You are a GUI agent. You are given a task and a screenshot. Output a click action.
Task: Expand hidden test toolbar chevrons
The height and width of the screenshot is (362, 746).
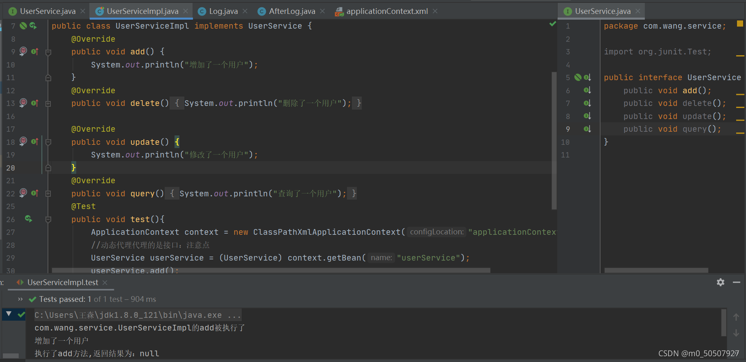tap(20, 299)
